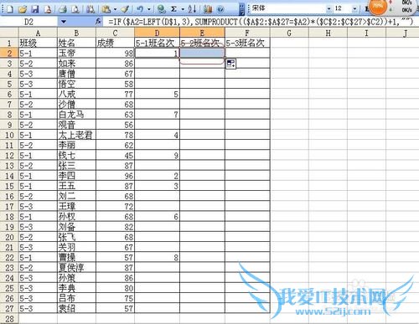Click into the formula bar text
The height and width of the screenshot is (324, 419).
(x=260, y=22)
